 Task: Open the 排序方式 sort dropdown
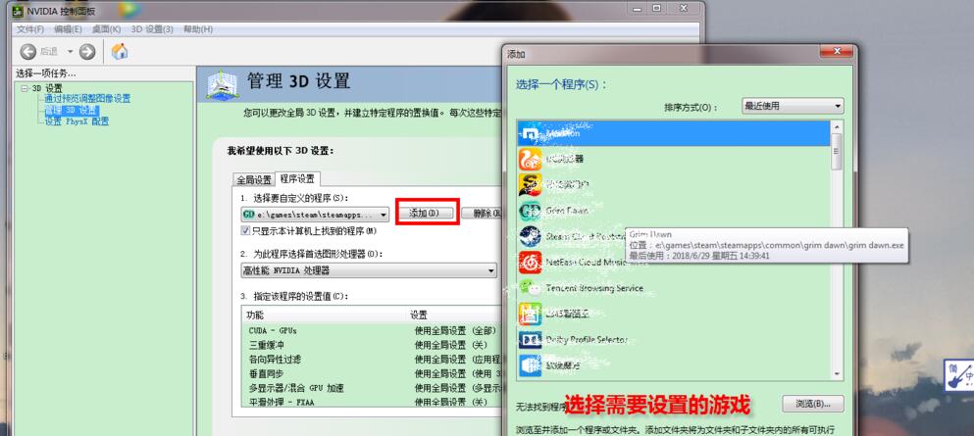(793, 106)
